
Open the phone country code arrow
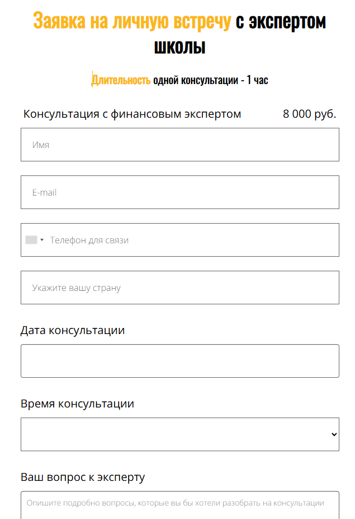point(42,240)
